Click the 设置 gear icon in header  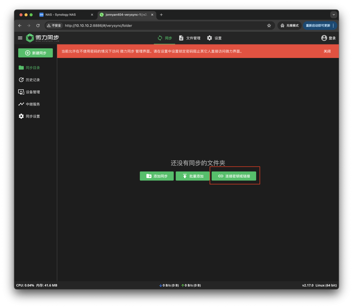point(209,38)
